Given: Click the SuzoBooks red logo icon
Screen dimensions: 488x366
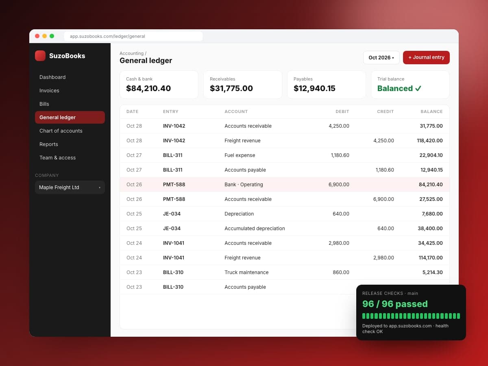Looking at the screenshot, I should (40, 56).
